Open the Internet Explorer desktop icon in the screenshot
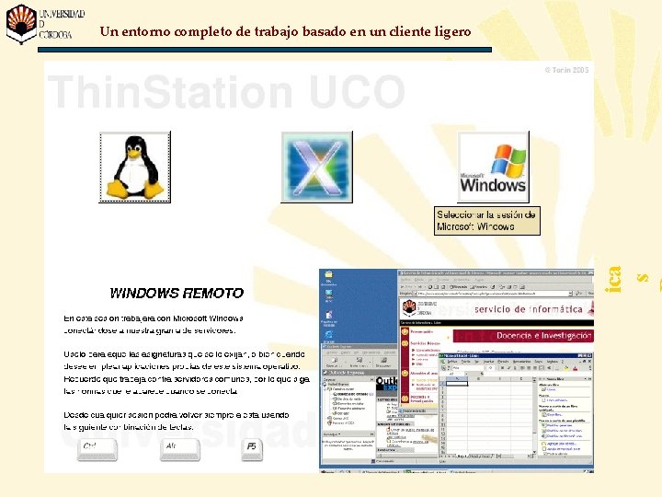Image resolution: width=662 pixels, height=497 pixels. click(329, 337)
